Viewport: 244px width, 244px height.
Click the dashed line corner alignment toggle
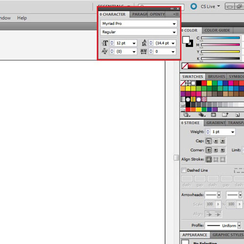point(239,170)
